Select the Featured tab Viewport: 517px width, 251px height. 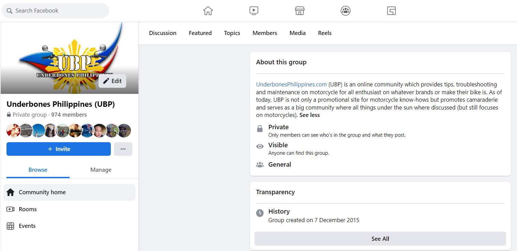[200, 33]
